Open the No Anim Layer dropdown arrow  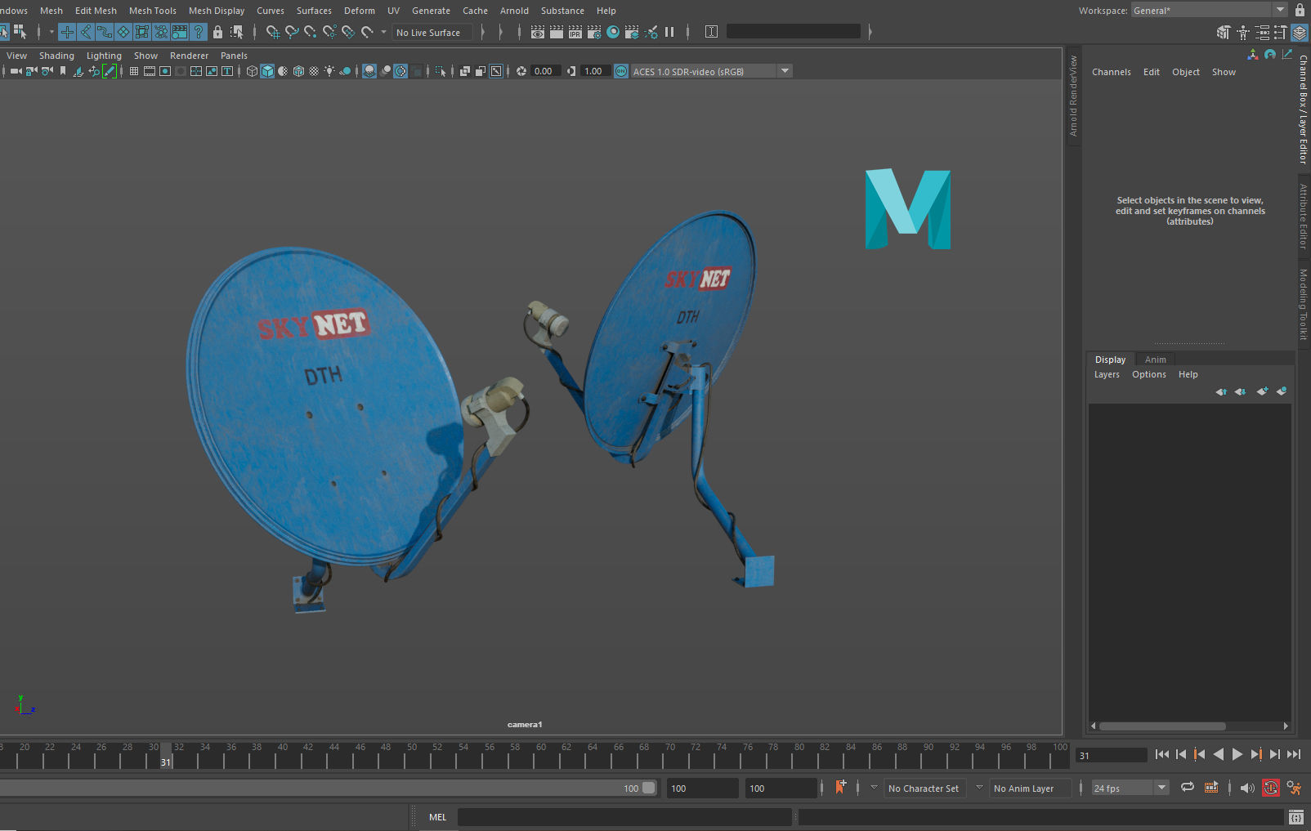pyautogui.click(x=979, y=788)
